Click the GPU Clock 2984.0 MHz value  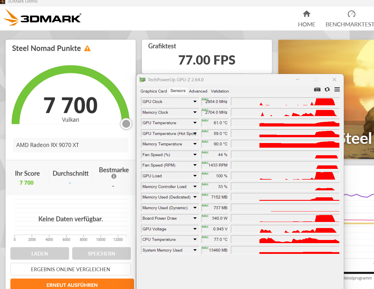215,102
